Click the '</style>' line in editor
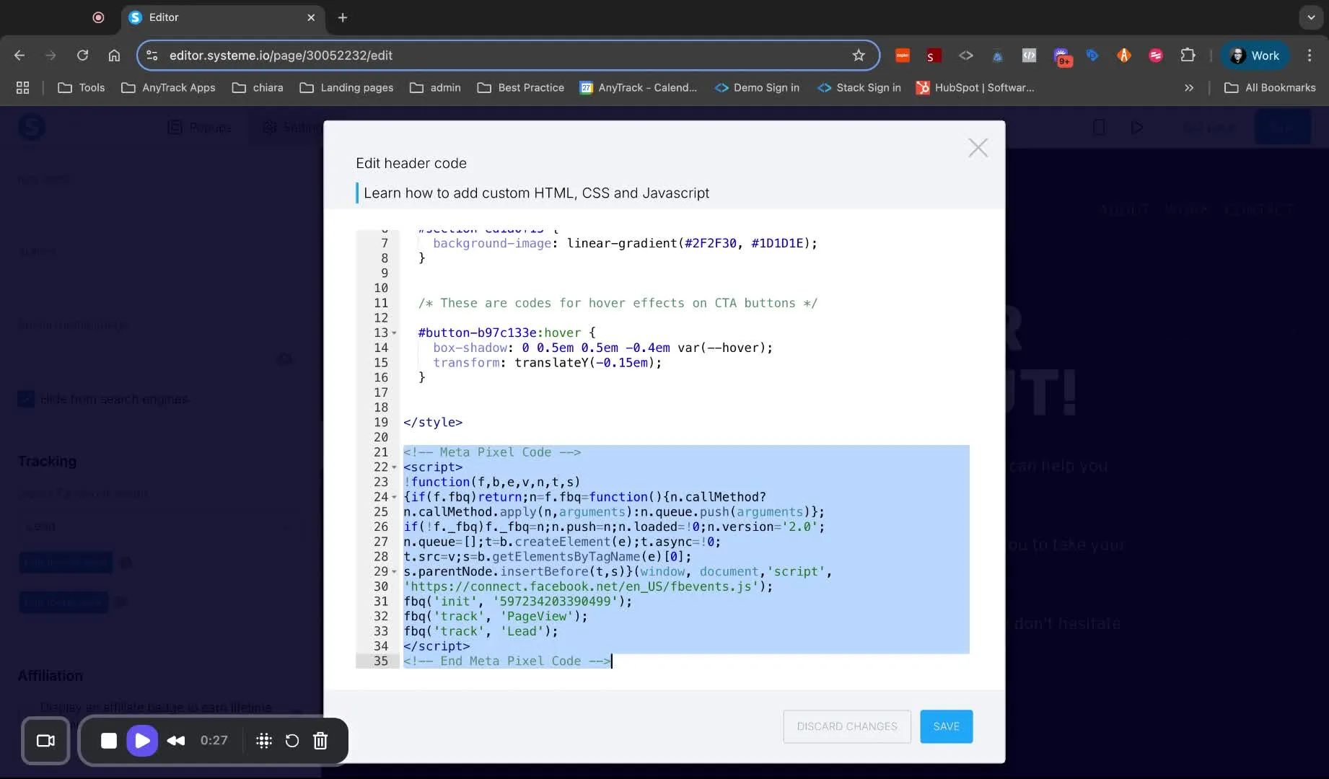Screen dimensions: 1329x779 point(433,422)
